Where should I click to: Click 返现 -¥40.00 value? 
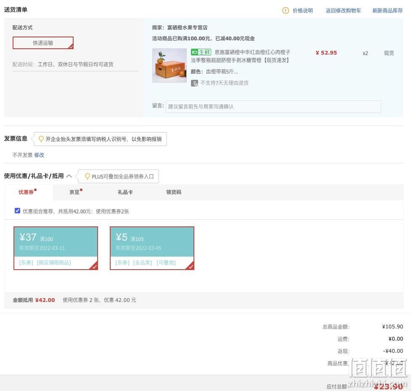[393, 351]
